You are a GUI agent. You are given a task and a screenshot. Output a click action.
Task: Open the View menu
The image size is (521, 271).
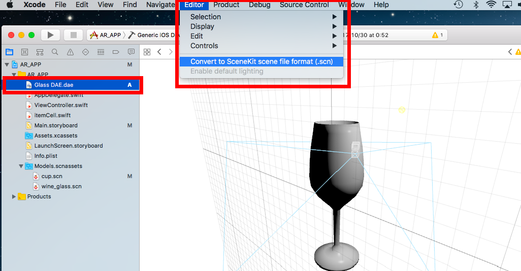pos(105,5)
